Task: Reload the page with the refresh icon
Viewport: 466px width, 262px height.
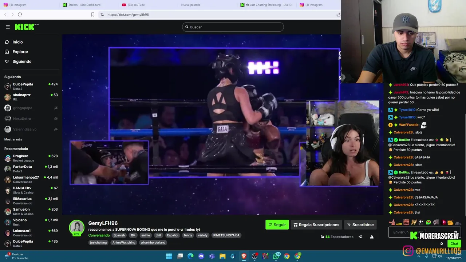Action: coord(20,15)
